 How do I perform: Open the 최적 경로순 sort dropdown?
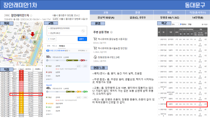pos(83,50)
